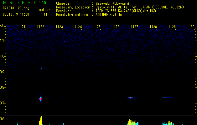Viewport: 197px width, 125px height.
Task: Click the HROFFT 1.0.0 title text
Action: click(x=25, y=2)
